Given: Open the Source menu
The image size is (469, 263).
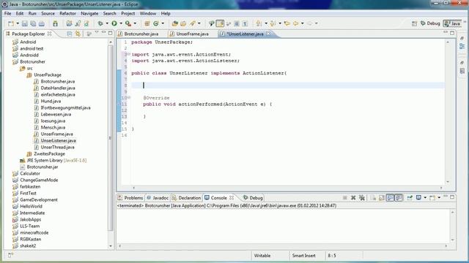Looking at the screenshot, I should 48,13.
